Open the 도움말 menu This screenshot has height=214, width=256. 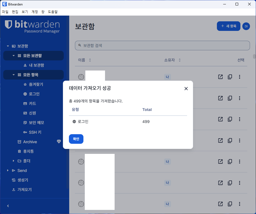(x=53, y=12)
